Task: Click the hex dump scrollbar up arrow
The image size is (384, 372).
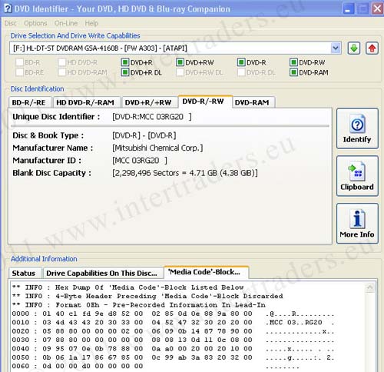Action: 369,287
